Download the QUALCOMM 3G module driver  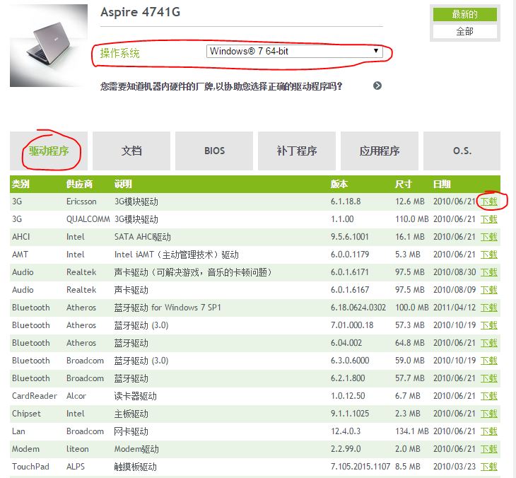489,219
